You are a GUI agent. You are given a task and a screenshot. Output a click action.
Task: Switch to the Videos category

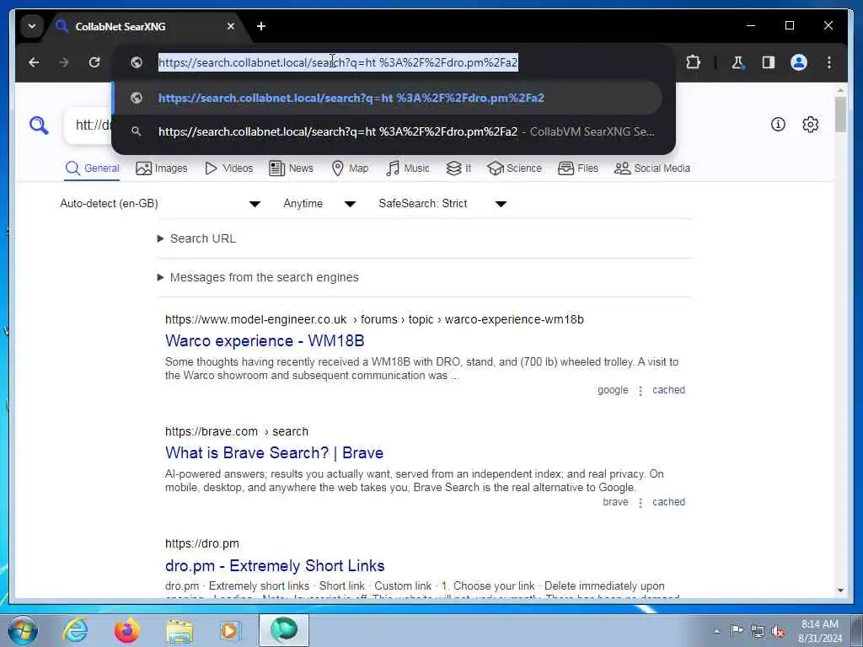point(229,168)
